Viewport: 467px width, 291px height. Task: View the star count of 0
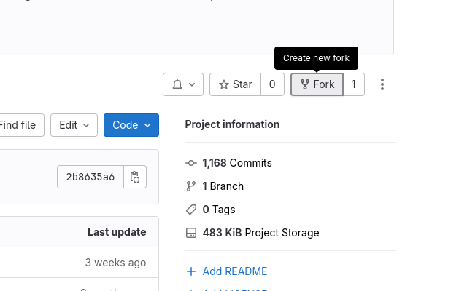[272, 84]
